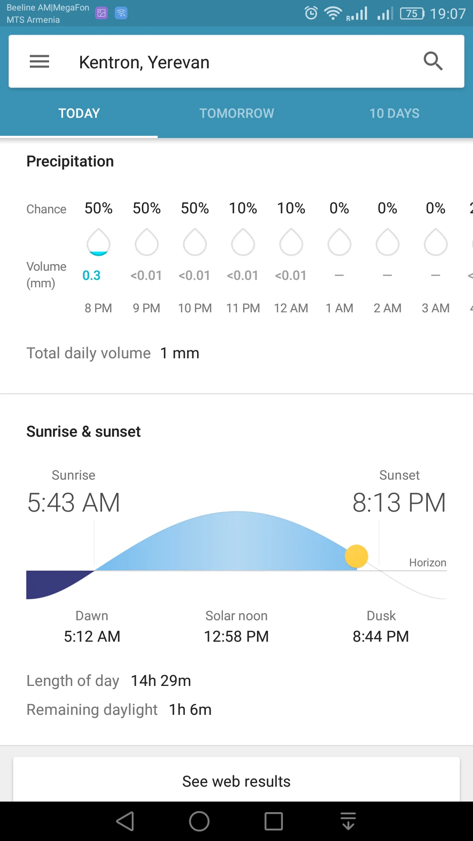Open the hamburger navigation menu
Viewport: 473px width, 841px height.
pos(39,61)
